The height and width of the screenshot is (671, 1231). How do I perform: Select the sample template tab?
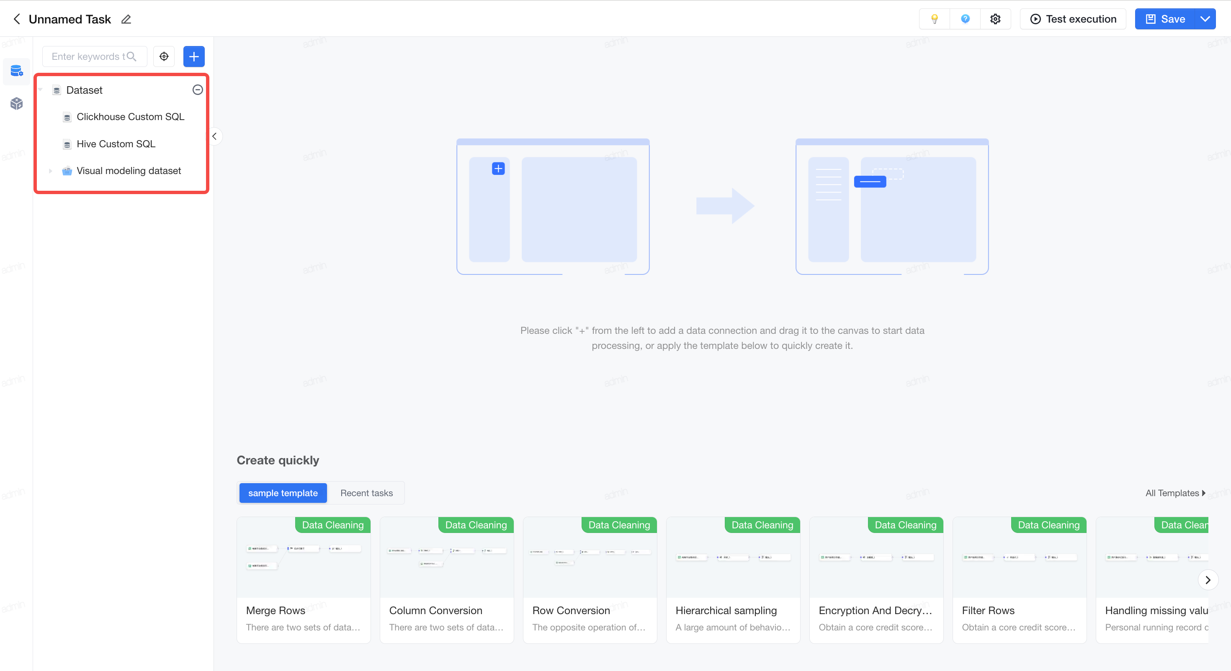283,492
